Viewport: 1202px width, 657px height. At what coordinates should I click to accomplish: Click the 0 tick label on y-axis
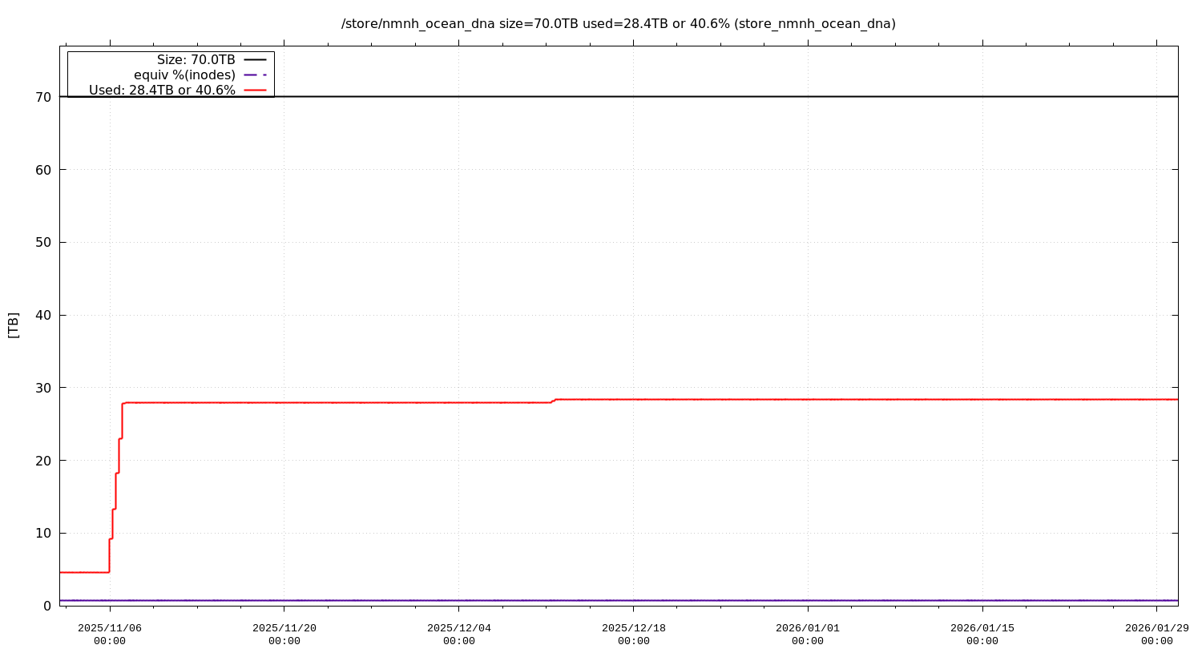point(47,606)
